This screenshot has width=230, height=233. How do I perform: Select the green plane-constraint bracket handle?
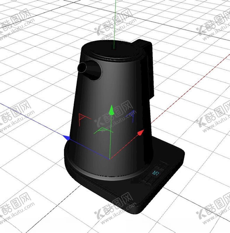pyautogui.click(x=104, y=130)
